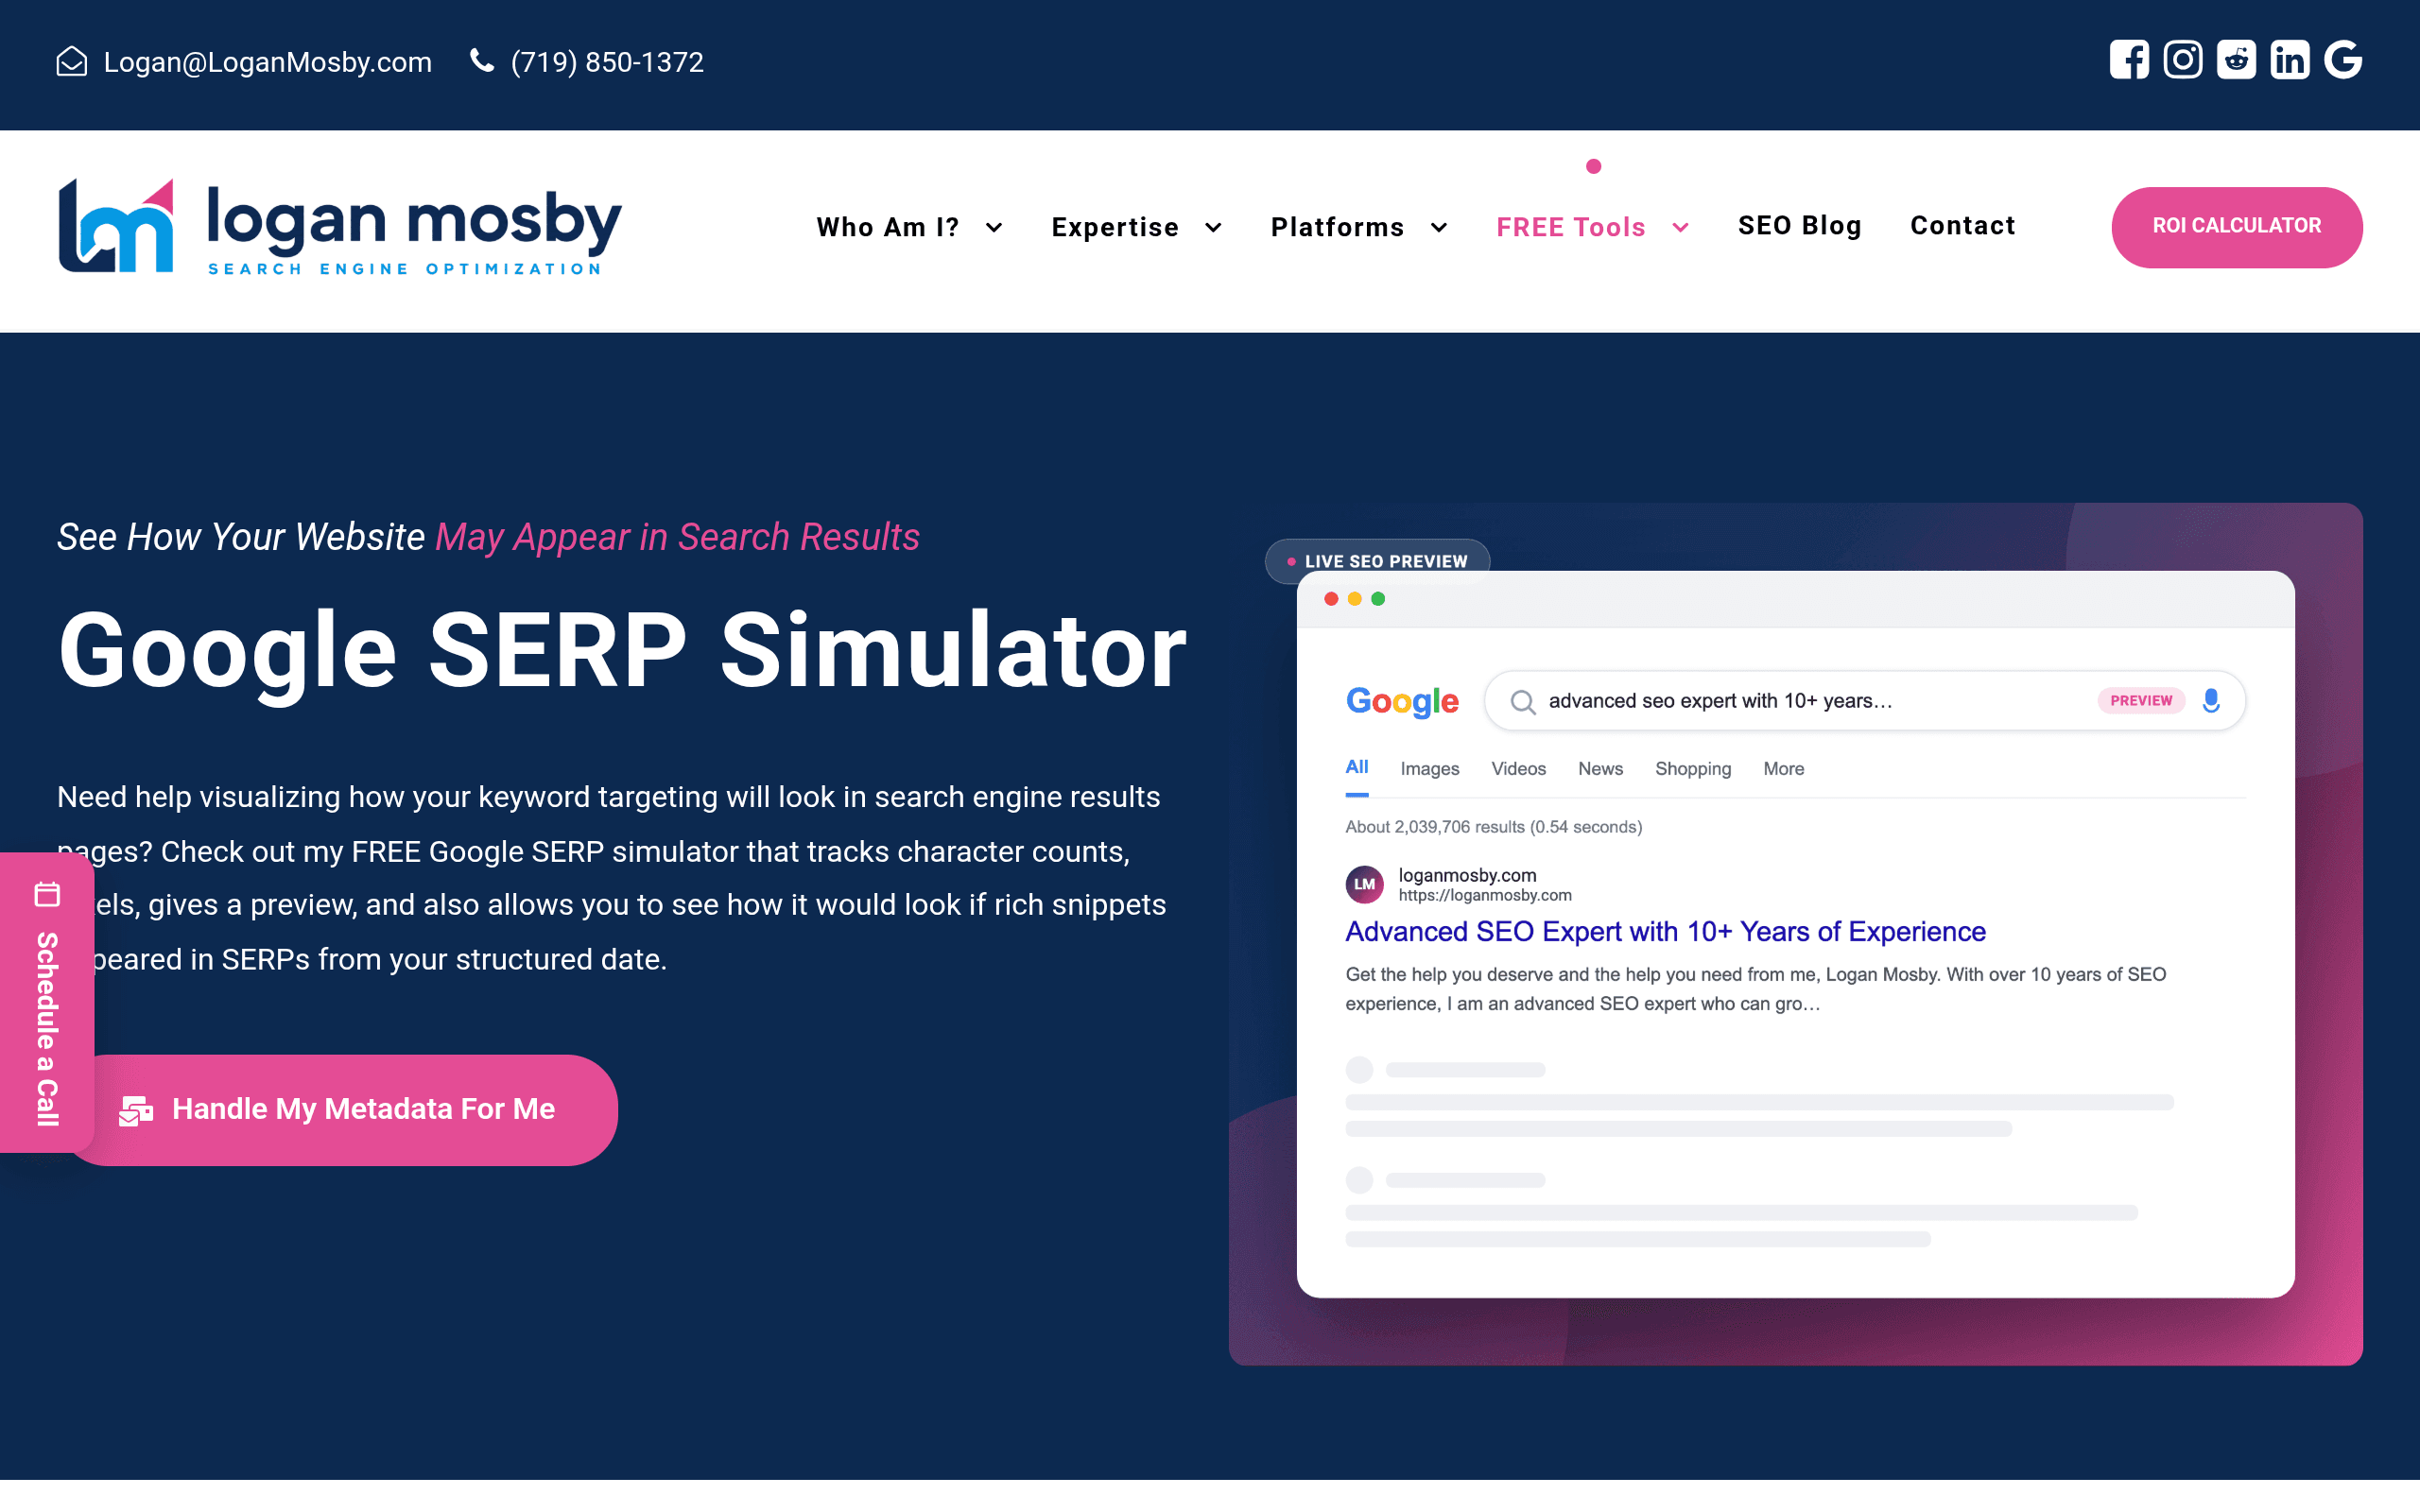Image resolution: width=2420 pixels, height=1512 pixels.
Task: Click the Logan@LoganMosby.com email link
Action: click(268, 62)
